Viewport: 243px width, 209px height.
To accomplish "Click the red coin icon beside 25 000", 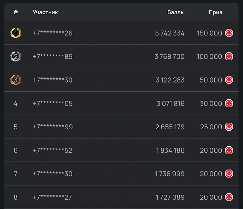I will coord(229,127).
